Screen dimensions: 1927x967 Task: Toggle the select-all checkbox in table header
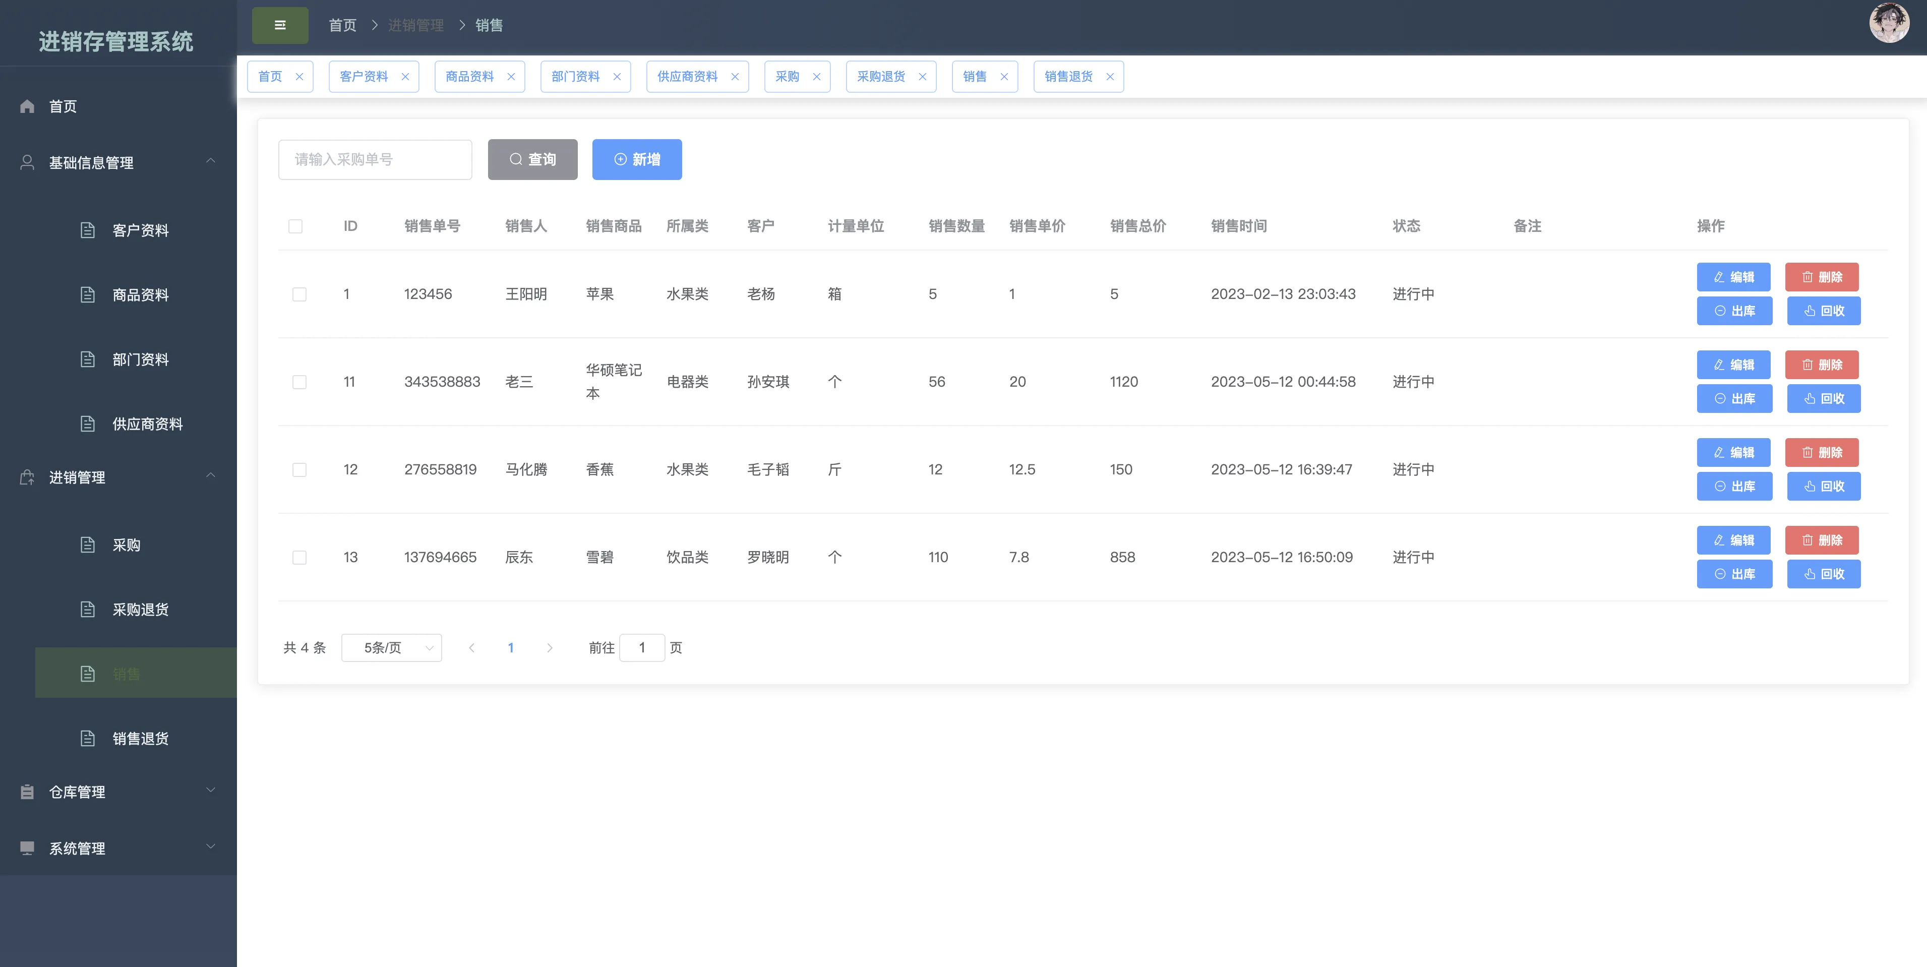tap(295, 226)
